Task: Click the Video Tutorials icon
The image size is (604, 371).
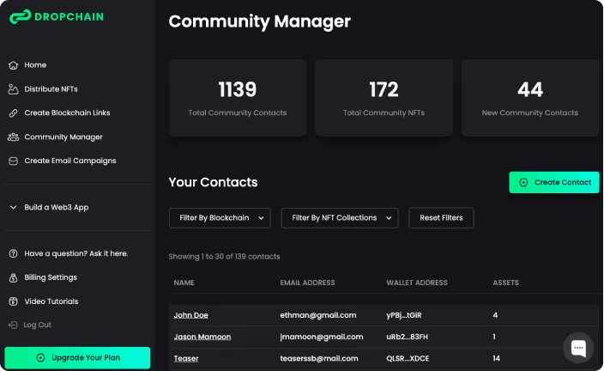Action: point(13,301)
